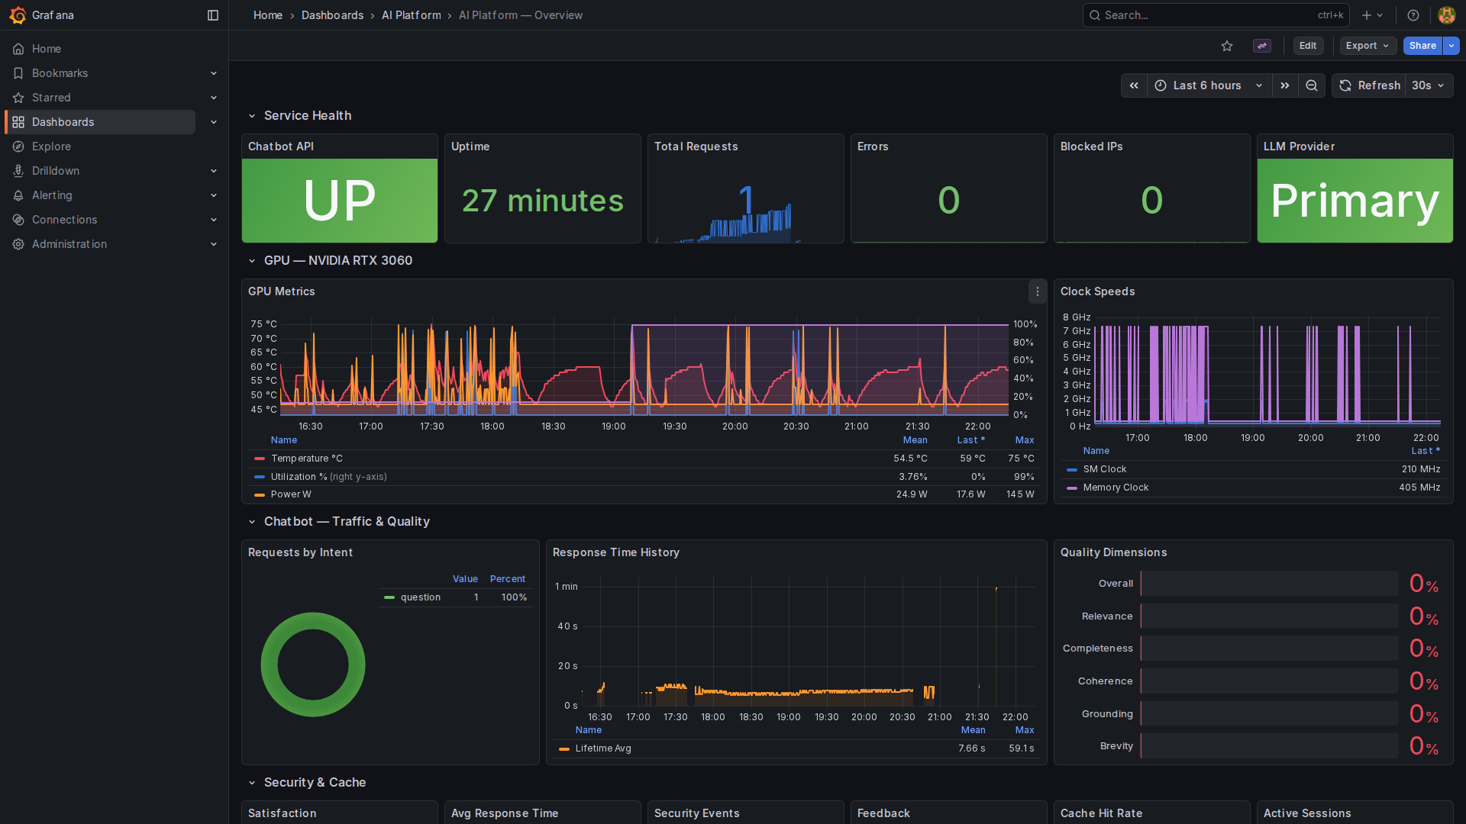
Task: Click the Power W orange legend swatch
Action: [260, 494]
